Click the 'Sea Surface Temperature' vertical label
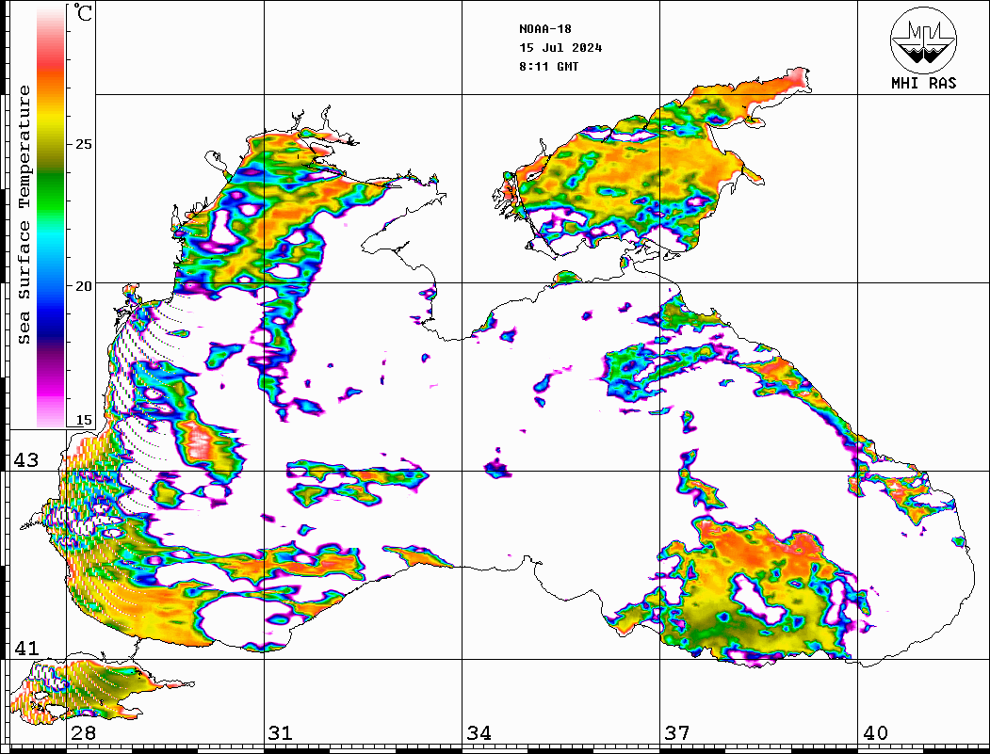The image size is (990, 754). pyautogui.click(x=24, y=216)
